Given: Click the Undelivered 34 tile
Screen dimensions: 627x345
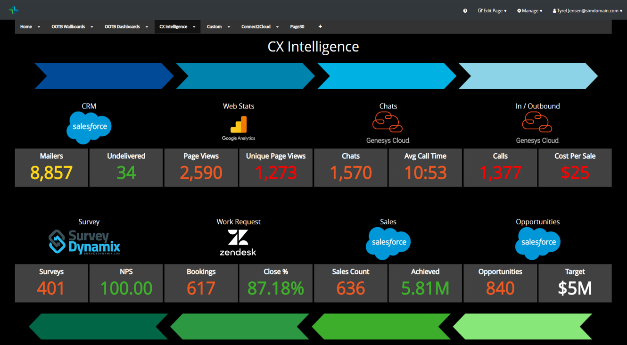Looking at the screenshot, I should (126, 168).
